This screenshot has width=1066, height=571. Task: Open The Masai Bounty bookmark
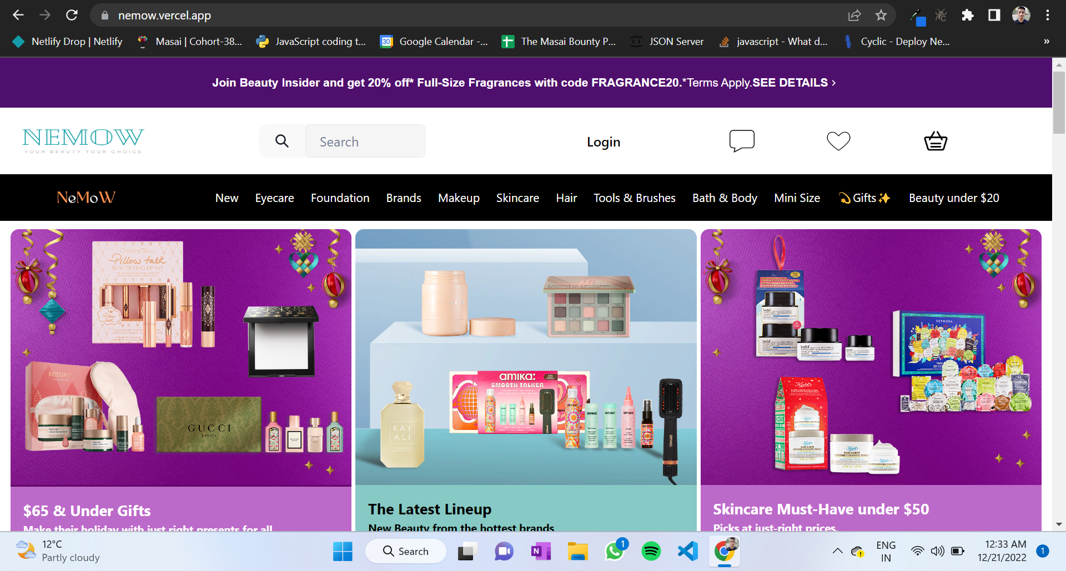pyautogui.click(x=559, y=41)
